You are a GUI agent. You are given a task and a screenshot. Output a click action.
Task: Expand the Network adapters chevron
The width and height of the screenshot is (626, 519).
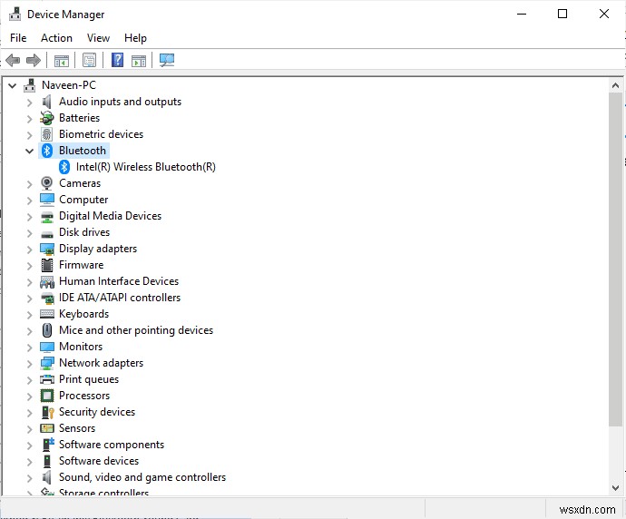[30, 364]
